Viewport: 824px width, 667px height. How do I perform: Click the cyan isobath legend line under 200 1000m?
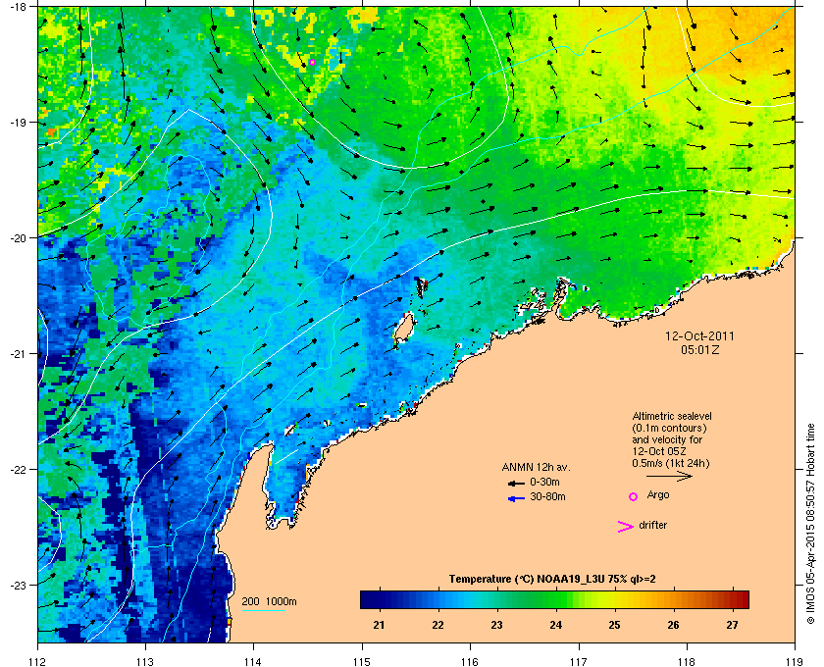(x=263, y=611)
